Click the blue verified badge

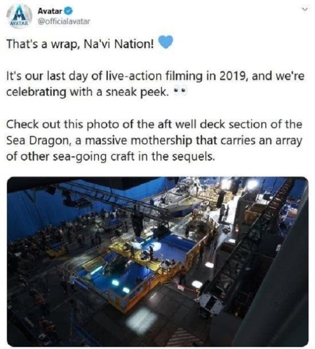[69, 10]
